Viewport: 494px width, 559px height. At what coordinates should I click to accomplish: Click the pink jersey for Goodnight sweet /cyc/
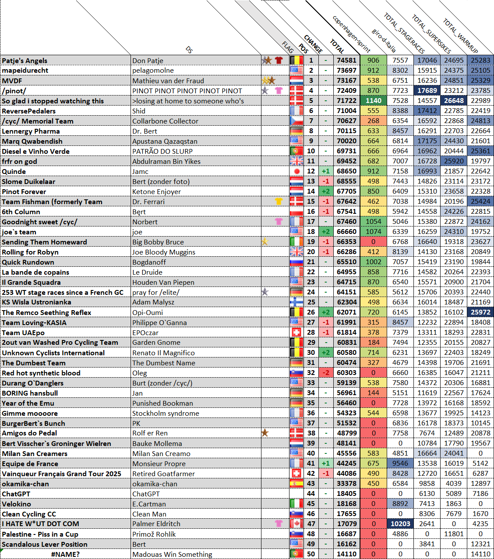click(279, 222)
